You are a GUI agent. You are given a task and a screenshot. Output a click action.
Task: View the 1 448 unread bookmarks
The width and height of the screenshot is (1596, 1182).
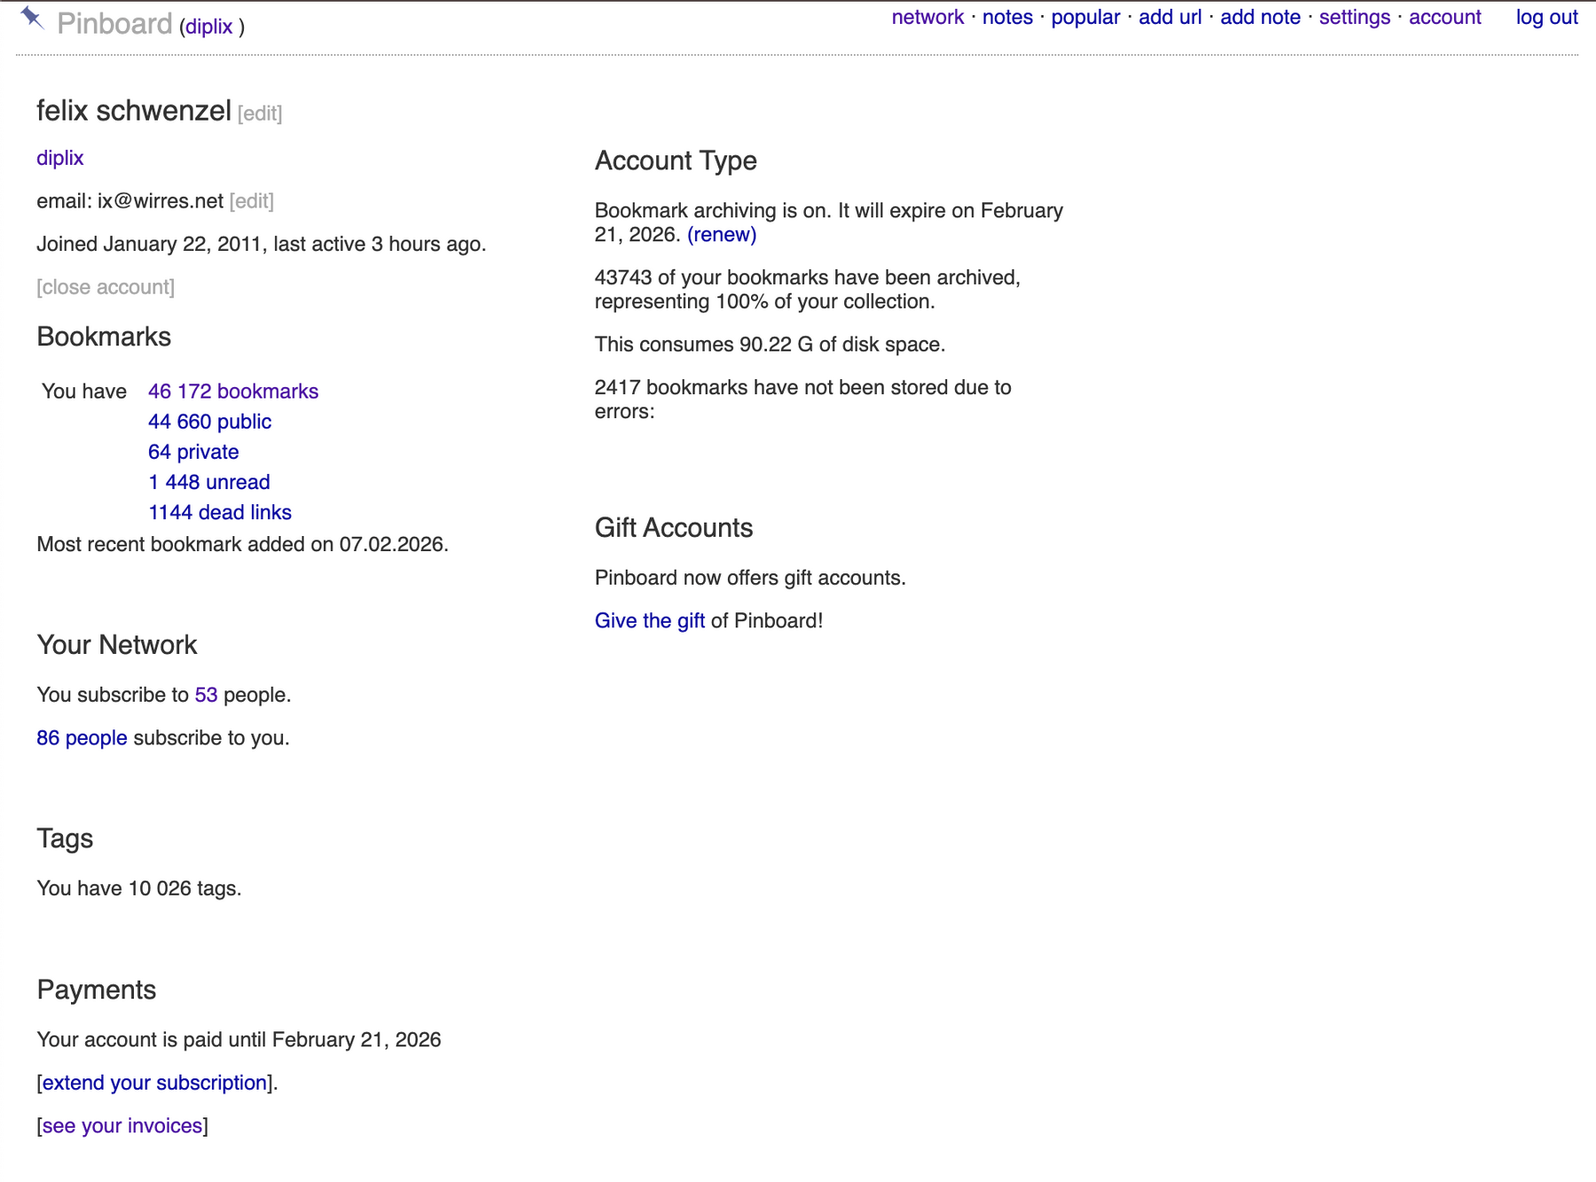coord(208,482)
